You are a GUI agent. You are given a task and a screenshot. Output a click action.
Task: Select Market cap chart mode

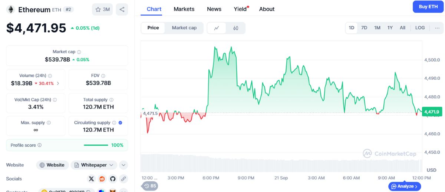pos(184,28)
